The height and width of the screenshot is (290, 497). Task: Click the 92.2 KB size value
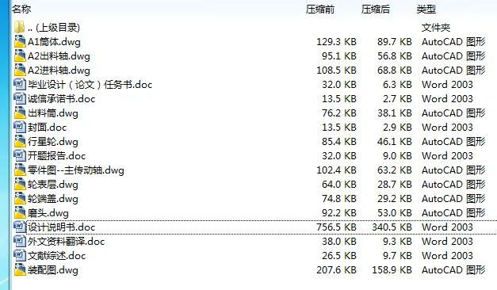point(339,213)
